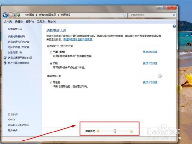Click the bright sun brightness icon
192x144 pixels.
(131, 132)
